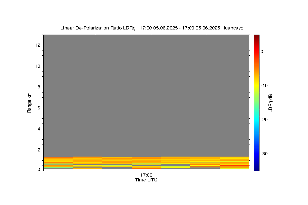This screenshot has width=308, height=205.
Task: Click the 'Range km' y-axis label
Action: pos(29,102)
